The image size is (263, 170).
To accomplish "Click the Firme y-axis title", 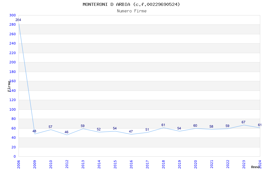I will click(9, 86).
